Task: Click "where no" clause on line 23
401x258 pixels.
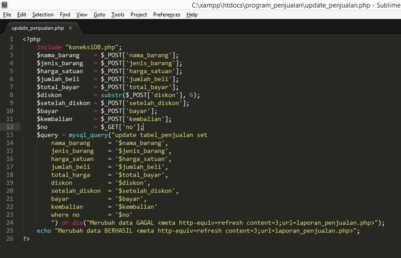Action: pos(65,215)
